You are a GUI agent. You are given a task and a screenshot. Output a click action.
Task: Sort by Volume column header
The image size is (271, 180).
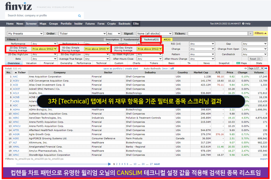point(259,73)
